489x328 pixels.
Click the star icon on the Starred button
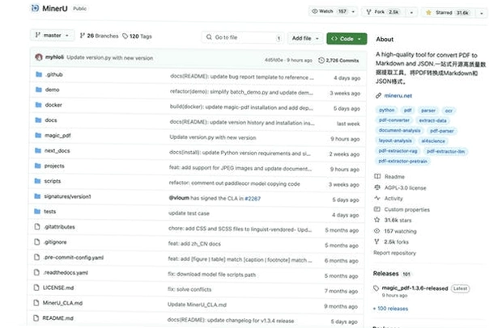pos(428,12)
